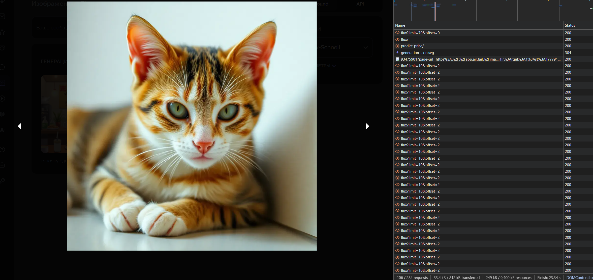Viewport: 593px width, 280px height.
Task: Open the chat bubble icon in the sidebar
Action: [x=2, y=67]
